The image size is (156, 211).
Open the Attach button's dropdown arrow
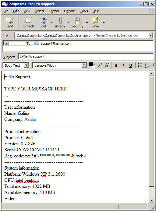click(68, 23)
